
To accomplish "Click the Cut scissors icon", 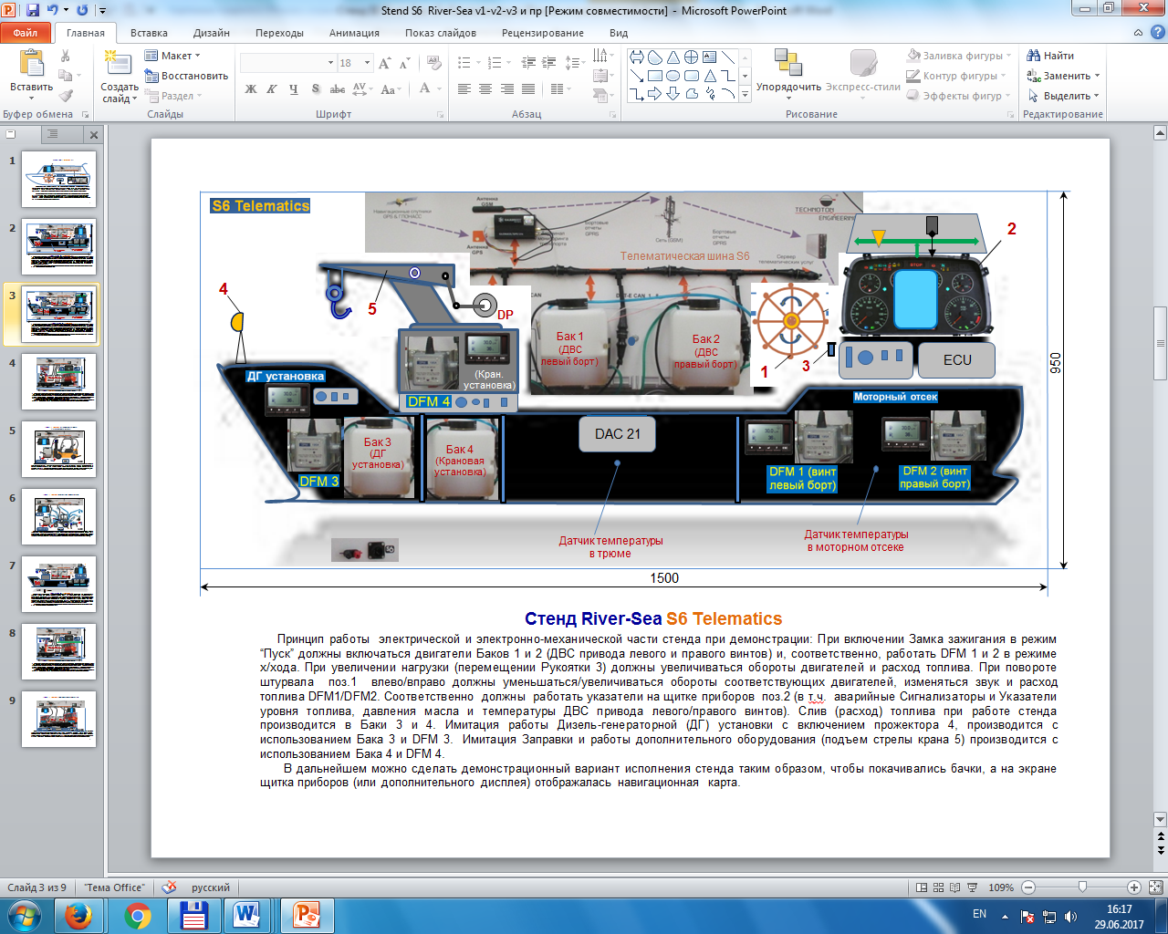I will click(66, 57).
